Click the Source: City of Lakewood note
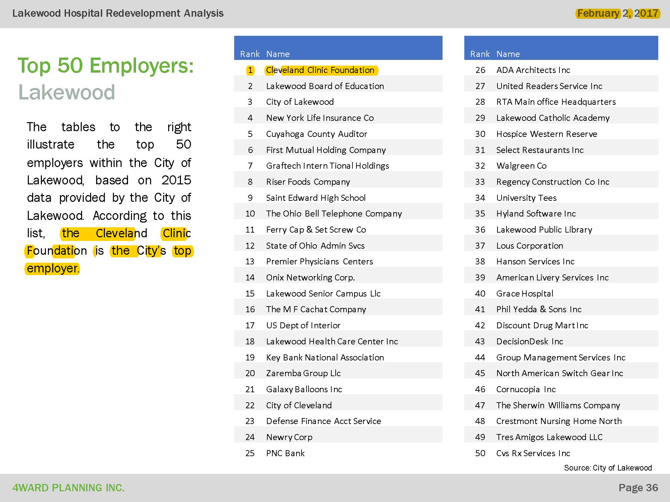 (608, 468)
